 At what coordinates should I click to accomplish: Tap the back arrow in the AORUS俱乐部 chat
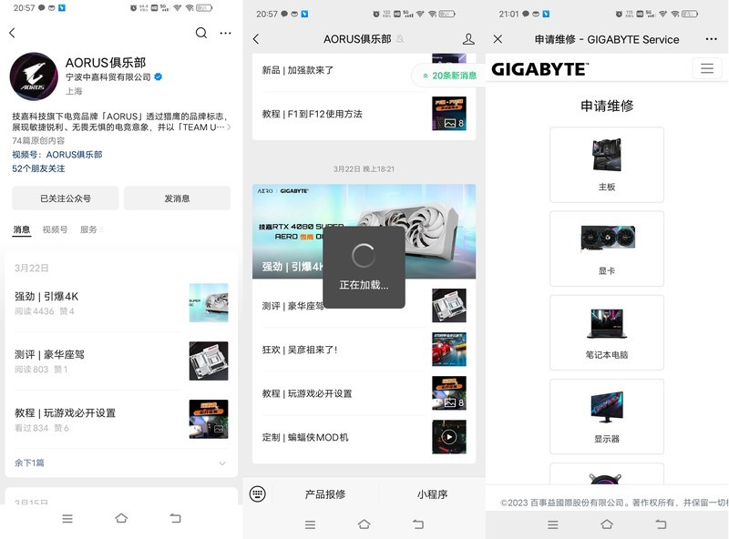[256, 39]
